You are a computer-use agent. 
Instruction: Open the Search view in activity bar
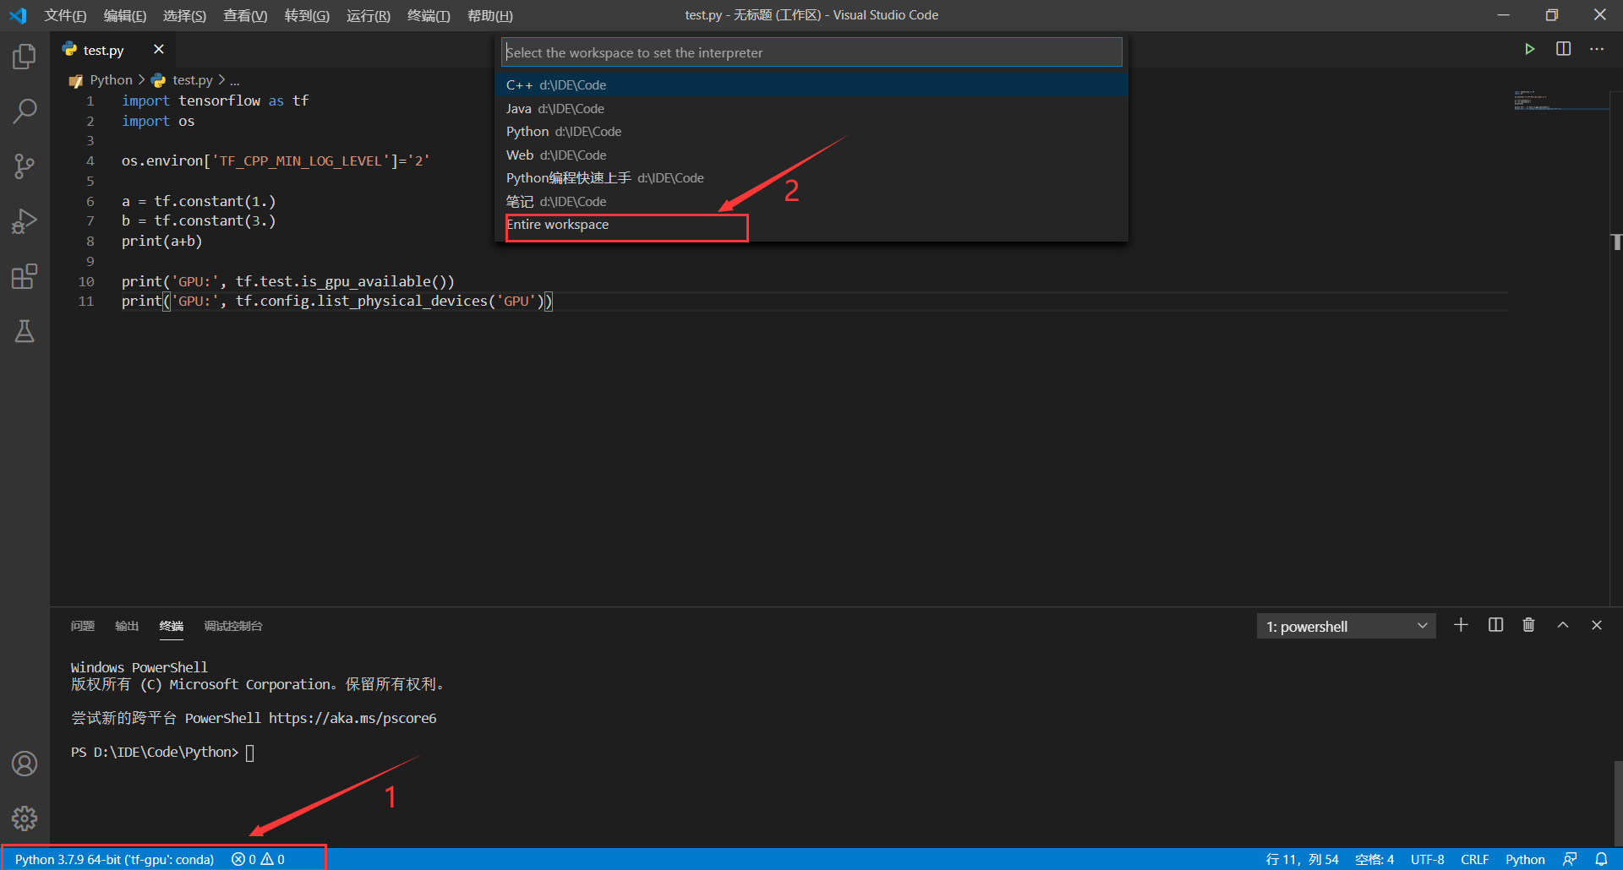click(x=25, y=111)
